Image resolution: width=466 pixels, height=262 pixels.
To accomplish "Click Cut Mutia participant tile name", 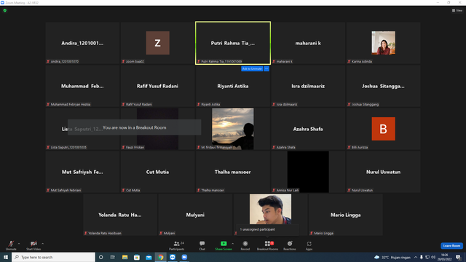I will click(x=157, y=172).
